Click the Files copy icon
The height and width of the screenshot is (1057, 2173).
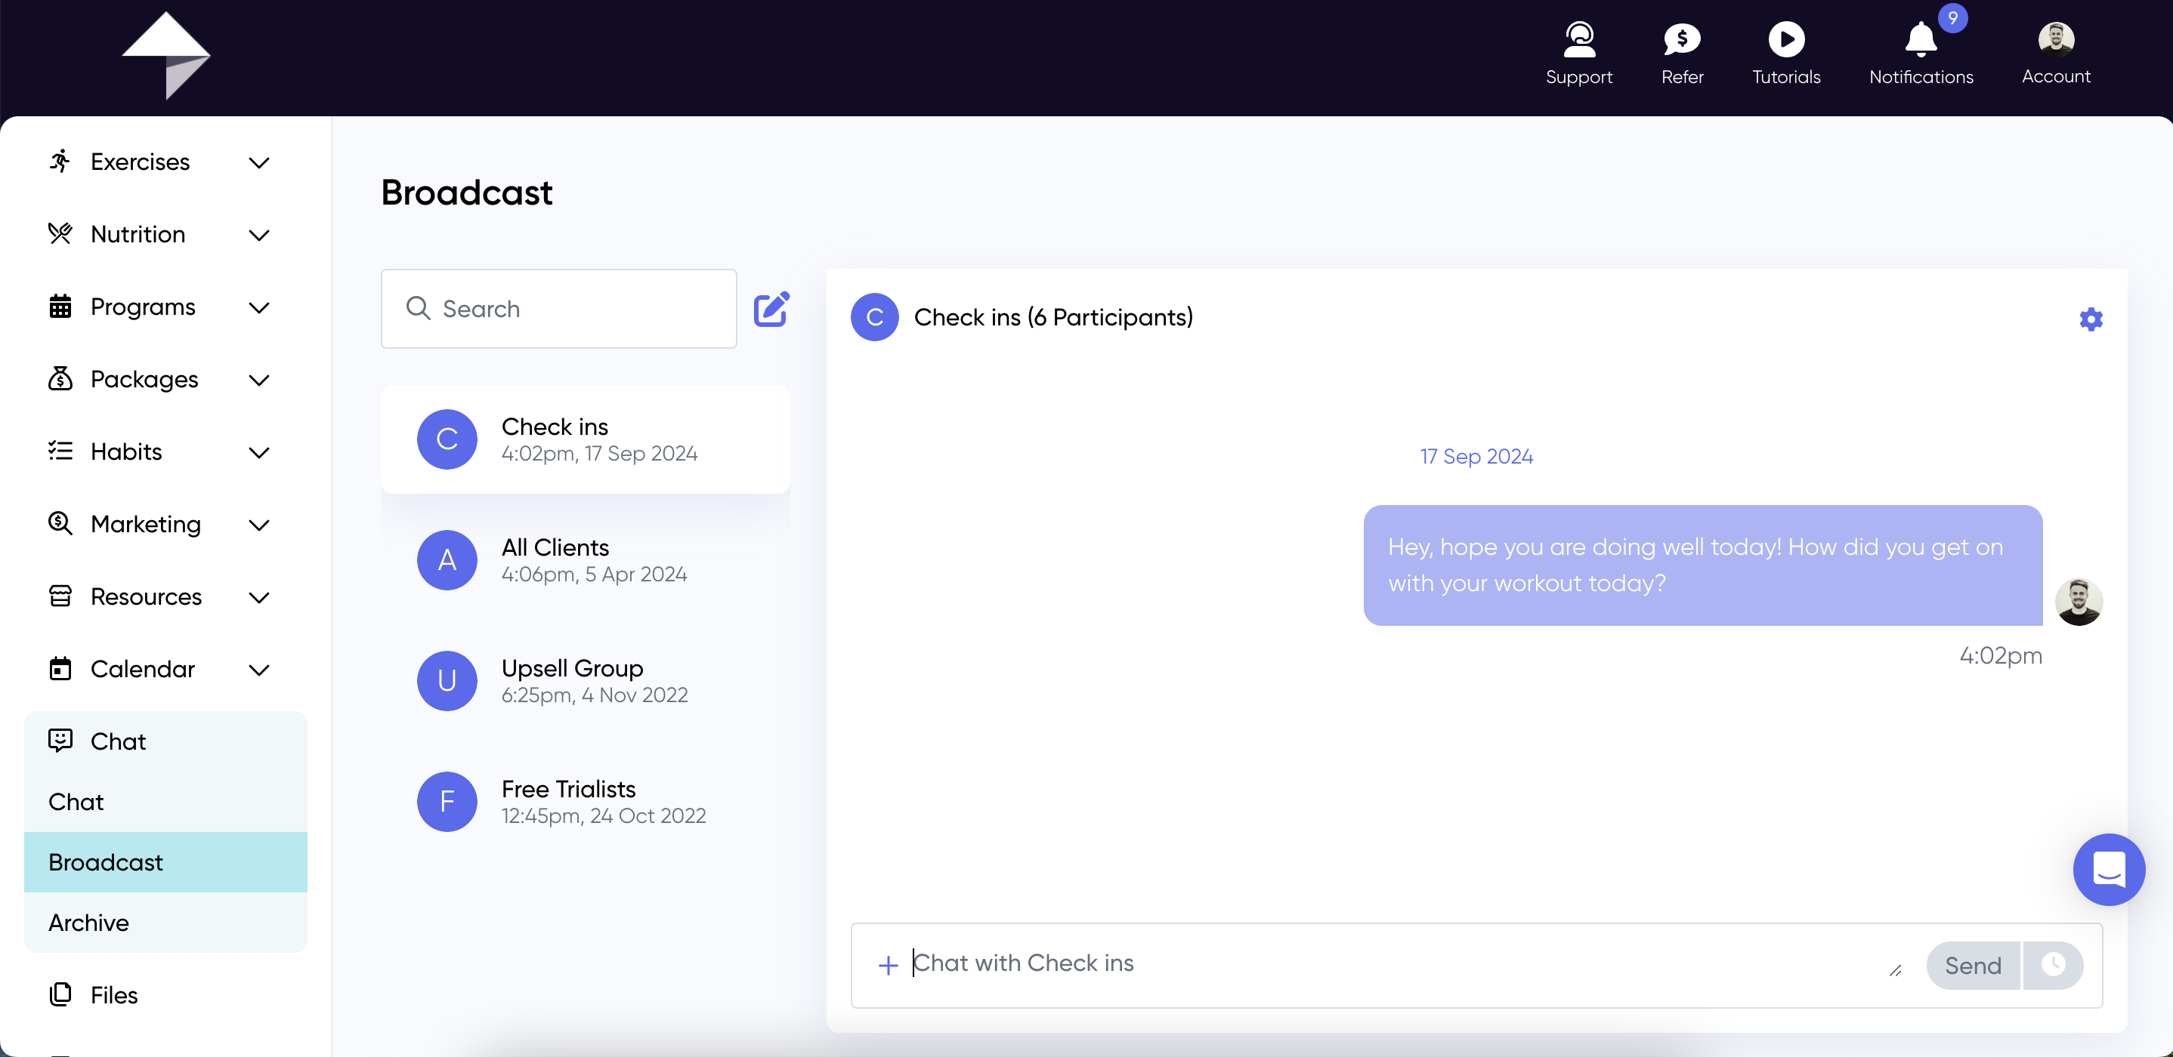(x=60, y=994)
